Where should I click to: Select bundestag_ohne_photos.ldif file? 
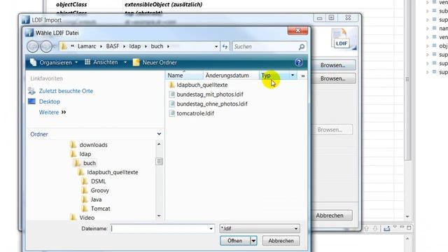pyautogui.click(x=211, y=104)
